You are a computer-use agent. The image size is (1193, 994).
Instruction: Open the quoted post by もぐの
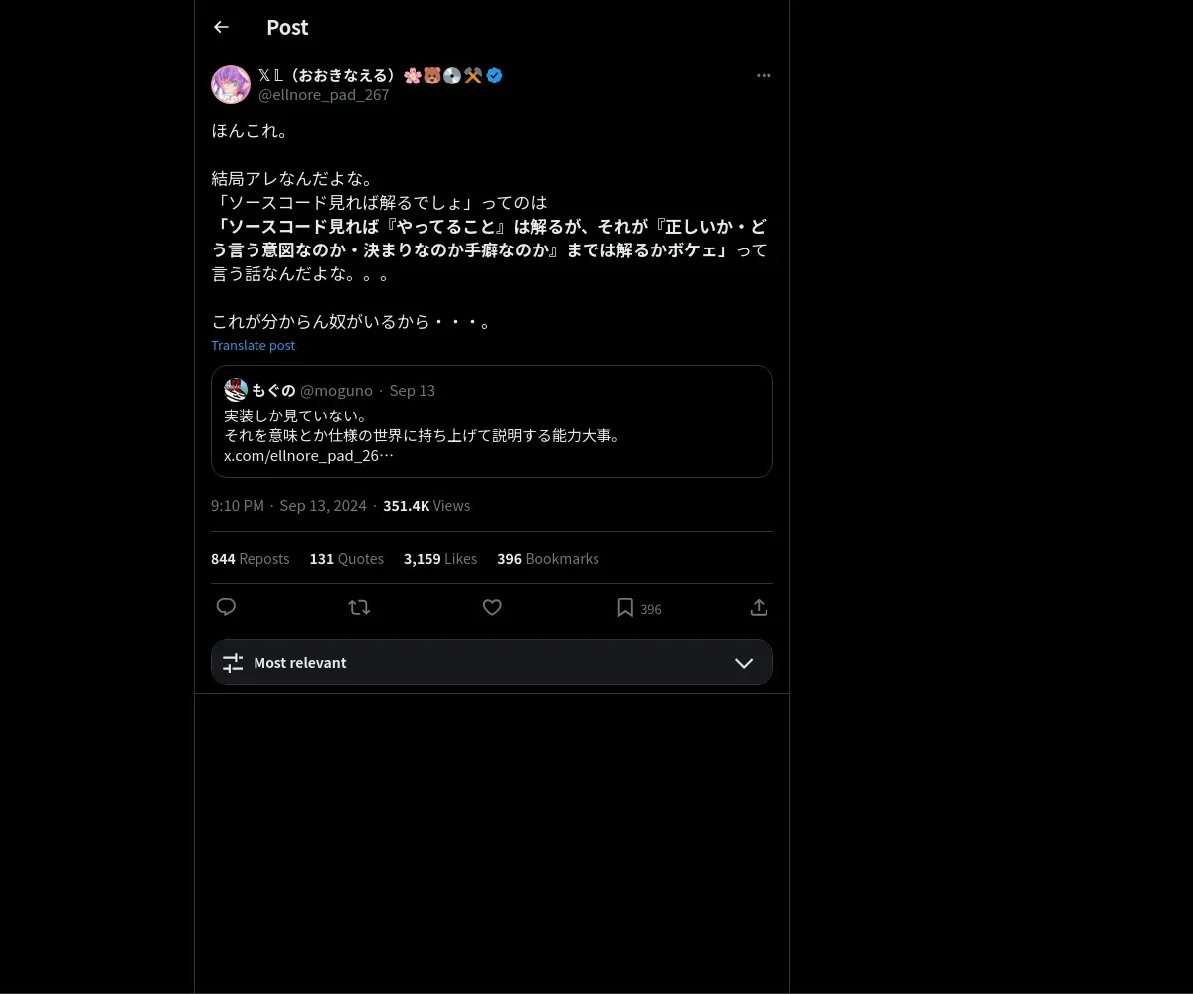click(x=492, y=421)
